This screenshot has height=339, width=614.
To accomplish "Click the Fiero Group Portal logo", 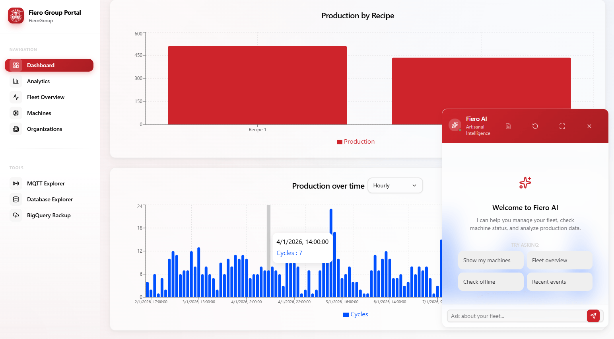I will click(x=16, y=16).
